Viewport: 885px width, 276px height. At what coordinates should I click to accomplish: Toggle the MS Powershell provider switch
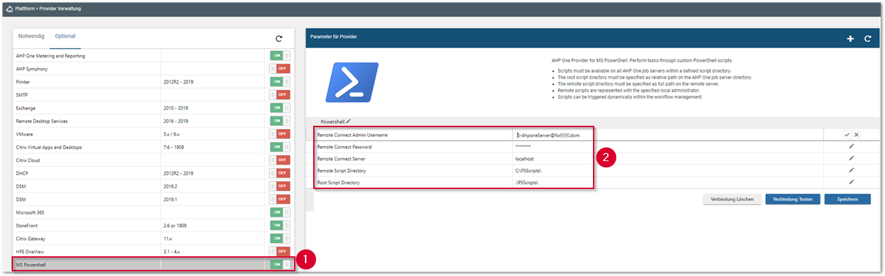(280, 264)
